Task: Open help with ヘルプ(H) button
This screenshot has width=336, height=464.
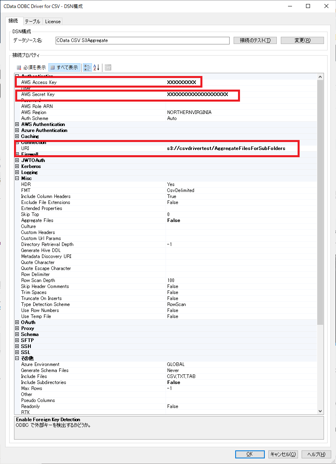Action: click(x=316, y=454)
